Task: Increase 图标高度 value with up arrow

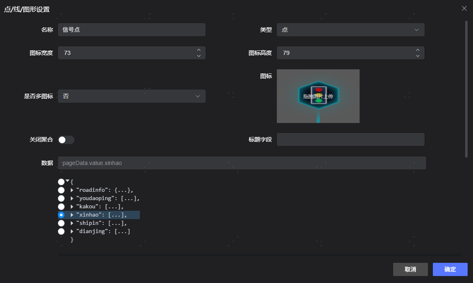Action: (418, 50)
